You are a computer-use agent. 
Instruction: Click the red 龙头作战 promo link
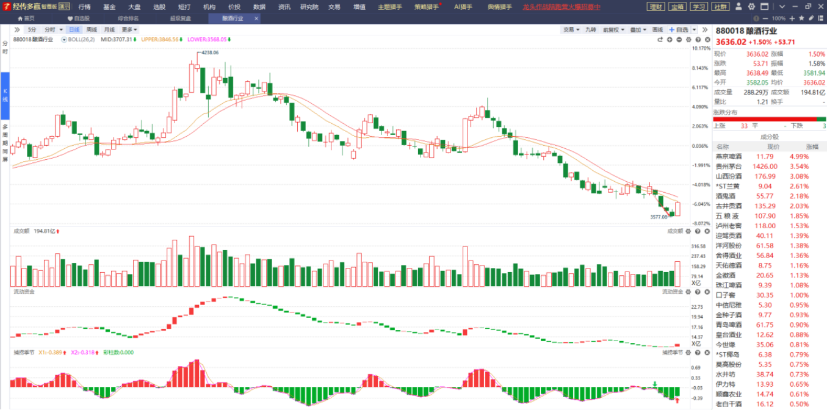[562, 7]
